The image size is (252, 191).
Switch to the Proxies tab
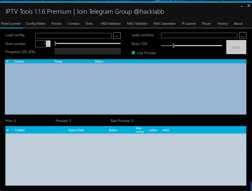pyautogui.click(x=56, y=24)
